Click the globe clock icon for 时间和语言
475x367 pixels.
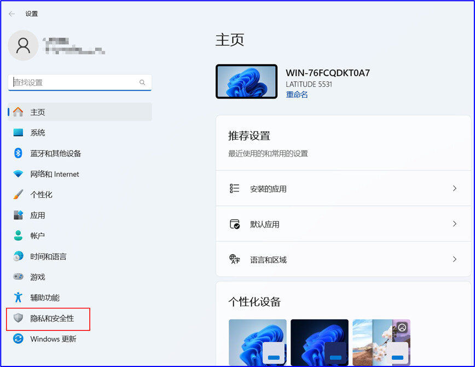pos(18,256)
